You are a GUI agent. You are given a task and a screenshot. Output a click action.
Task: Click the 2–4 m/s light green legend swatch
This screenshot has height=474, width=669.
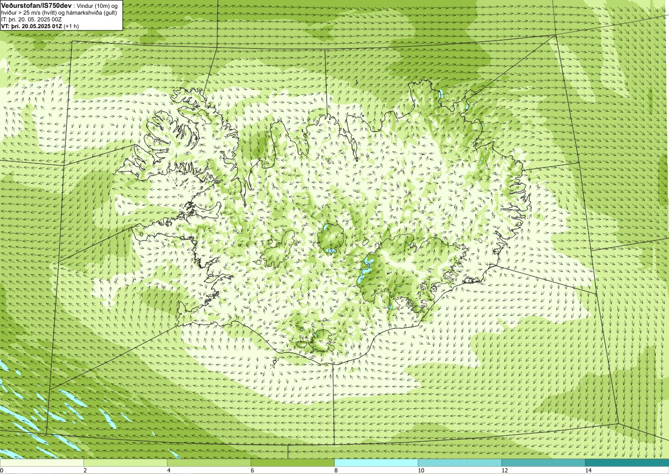pos(125,463)
